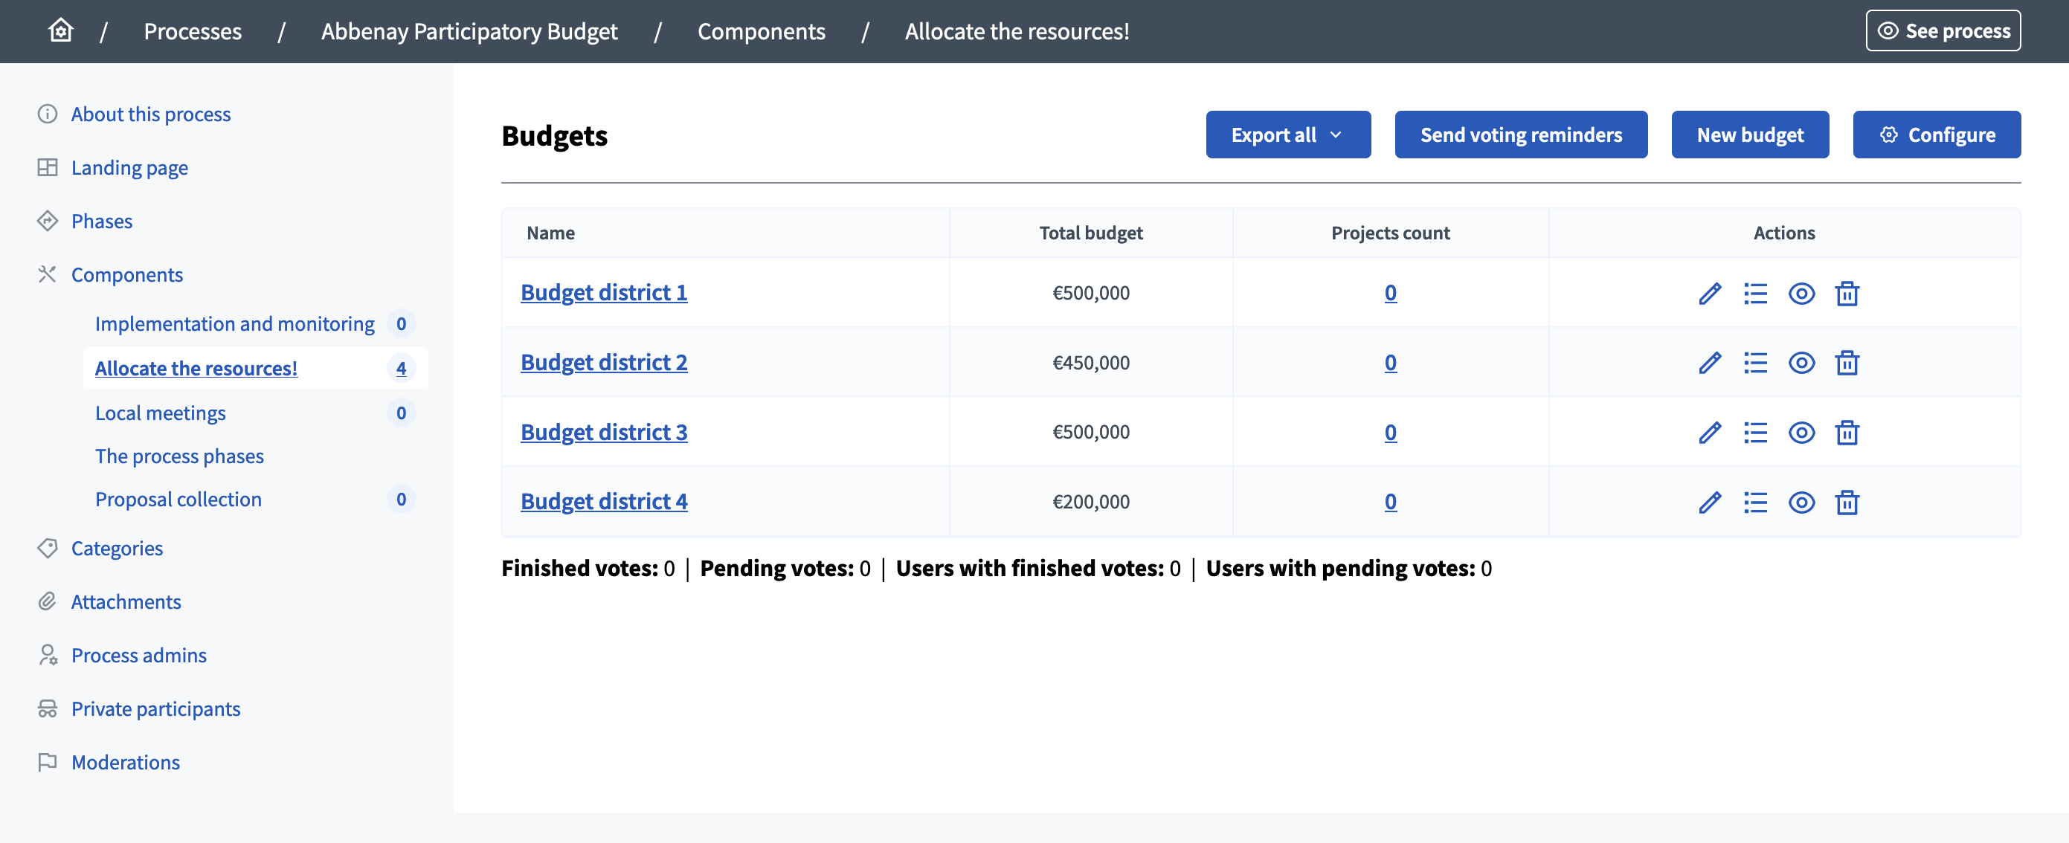Image resolution: width=2069 pixels, height=843 pixels.
Task: Delete Budget district 2 via trash icon
Action: pyautogui.click(x=1847, y=363)
